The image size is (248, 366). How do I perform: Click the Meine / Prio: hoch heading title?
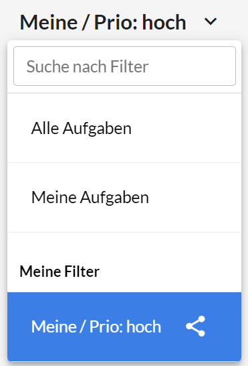tap(103, 22)
